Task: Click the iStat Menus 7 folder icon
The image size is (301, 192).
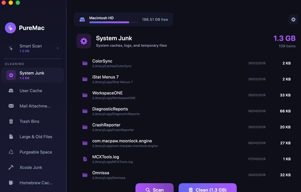Action: pos(85,79)
